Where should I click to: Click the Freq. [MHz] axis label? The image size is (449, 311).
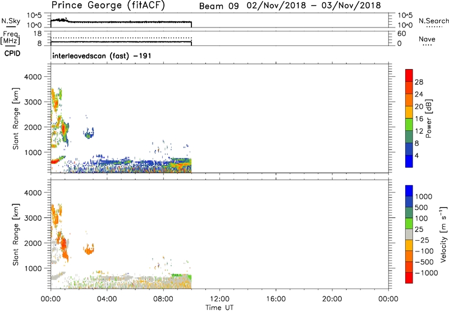[11, 38]
